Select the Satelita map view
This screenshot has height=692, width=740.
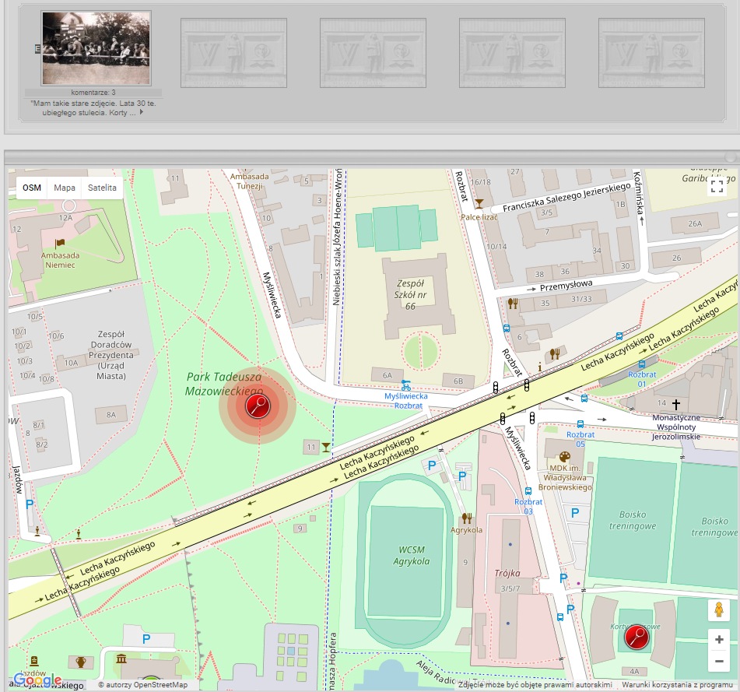pyautogui.click(x=102, y=188)
